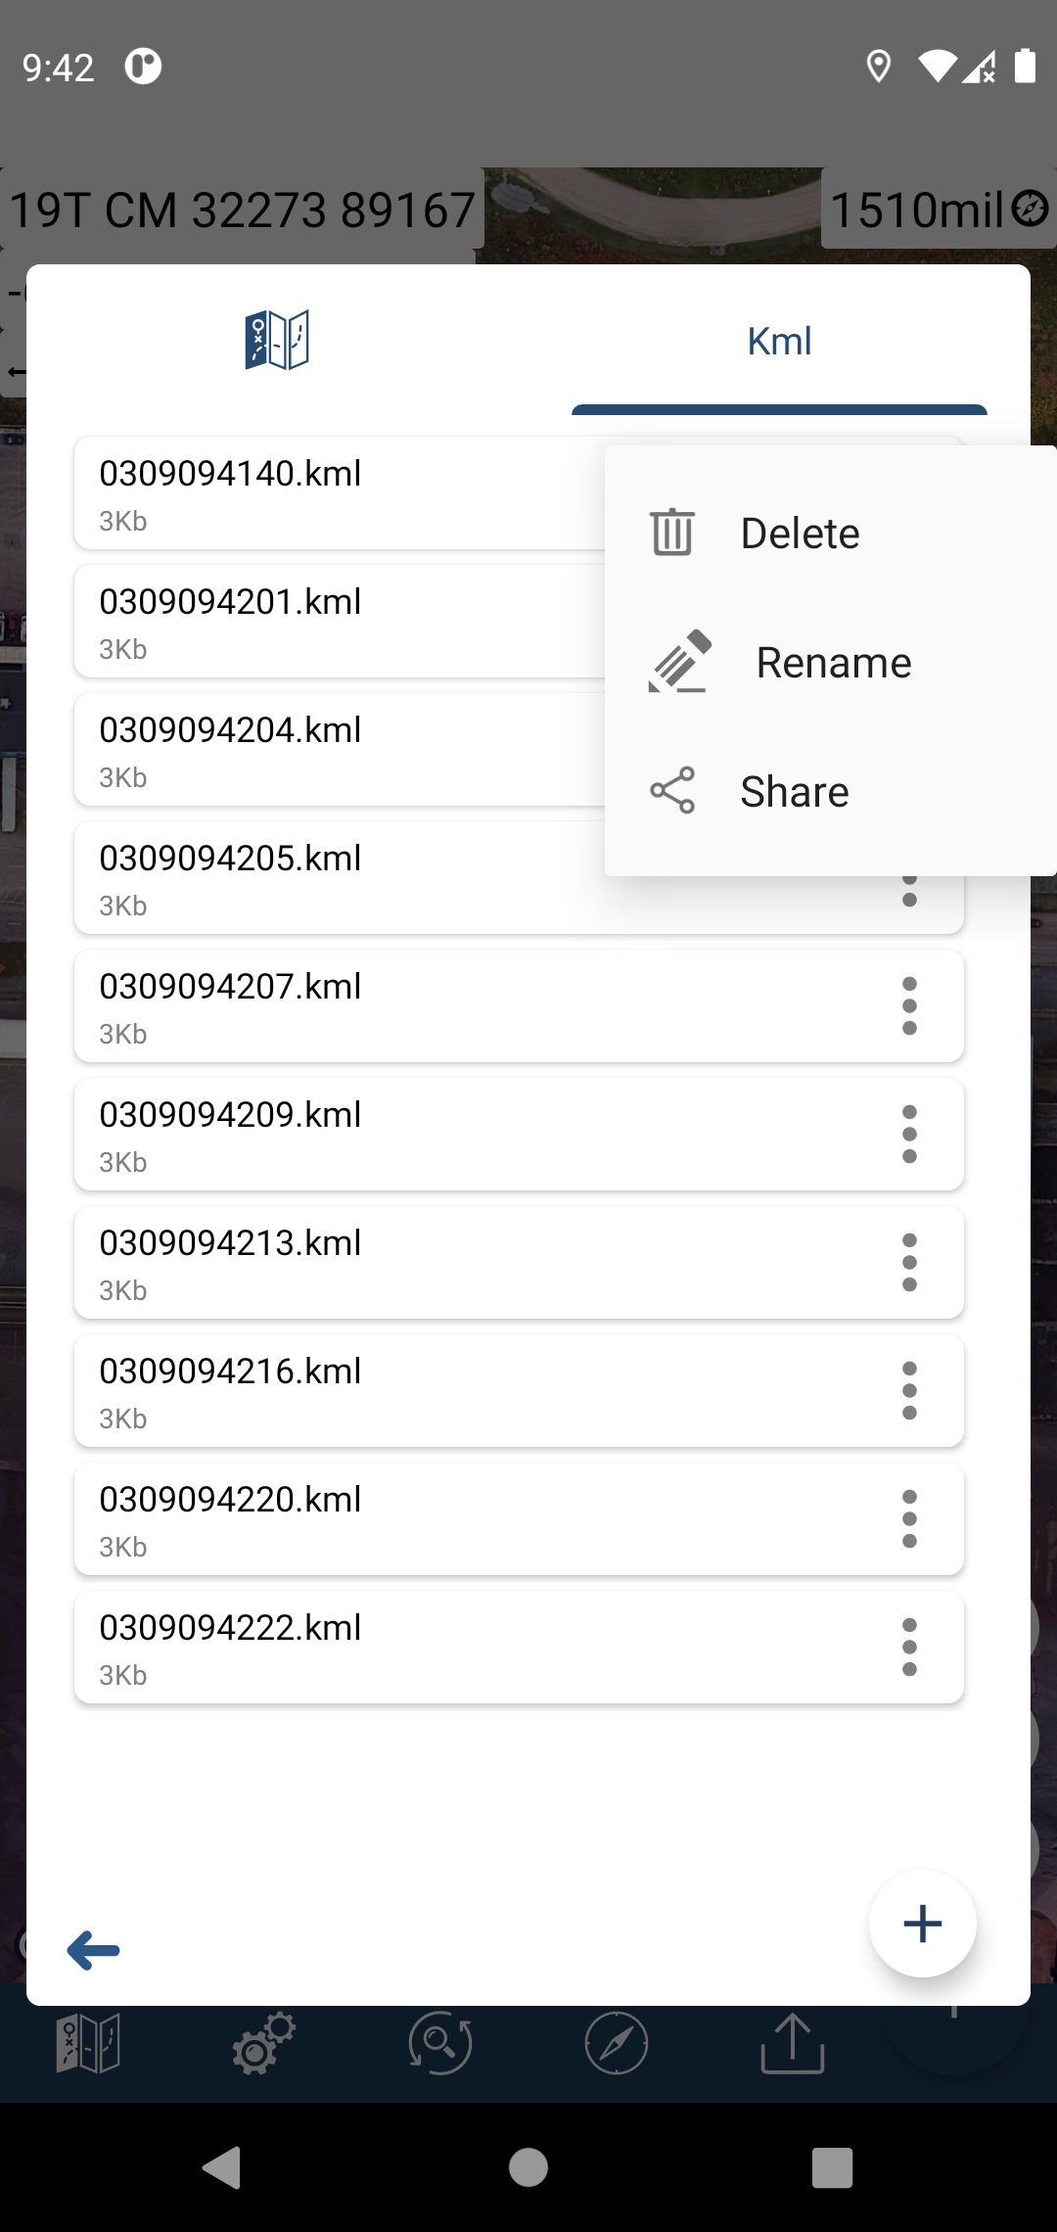Viewport: 1057px width, 2232px height.
Task: Tap the trash can icon
Action: 672,533
